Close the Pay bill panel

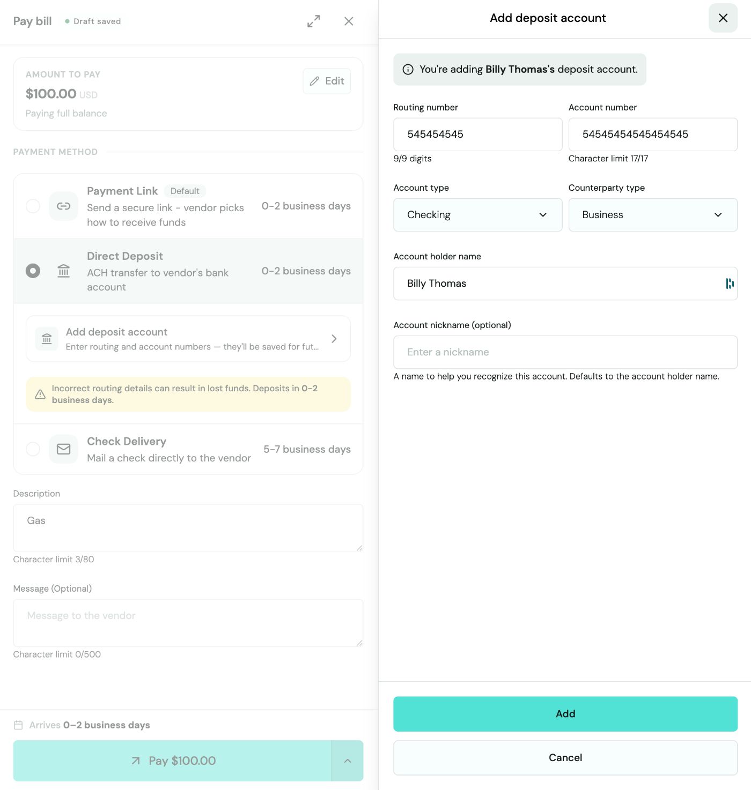(x=349, y=21)
